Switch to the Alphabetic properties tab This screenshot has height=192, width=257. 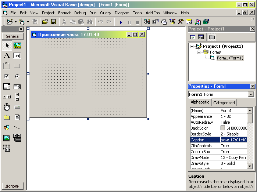tap(200, 102)
